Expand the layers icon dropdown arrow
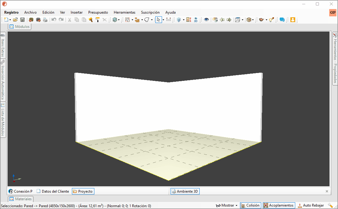 [x=184, y=20]
